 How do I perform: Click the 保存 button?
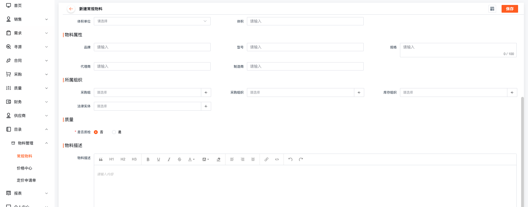pos(510,9)
